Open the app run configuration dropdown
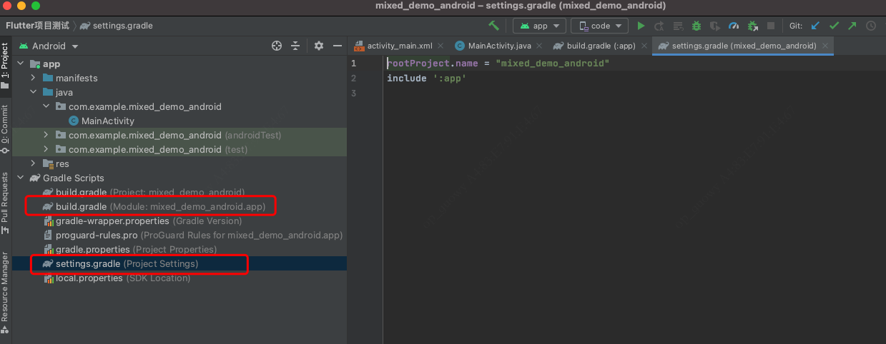Screen dimensions: 886x344 point(540,26)
